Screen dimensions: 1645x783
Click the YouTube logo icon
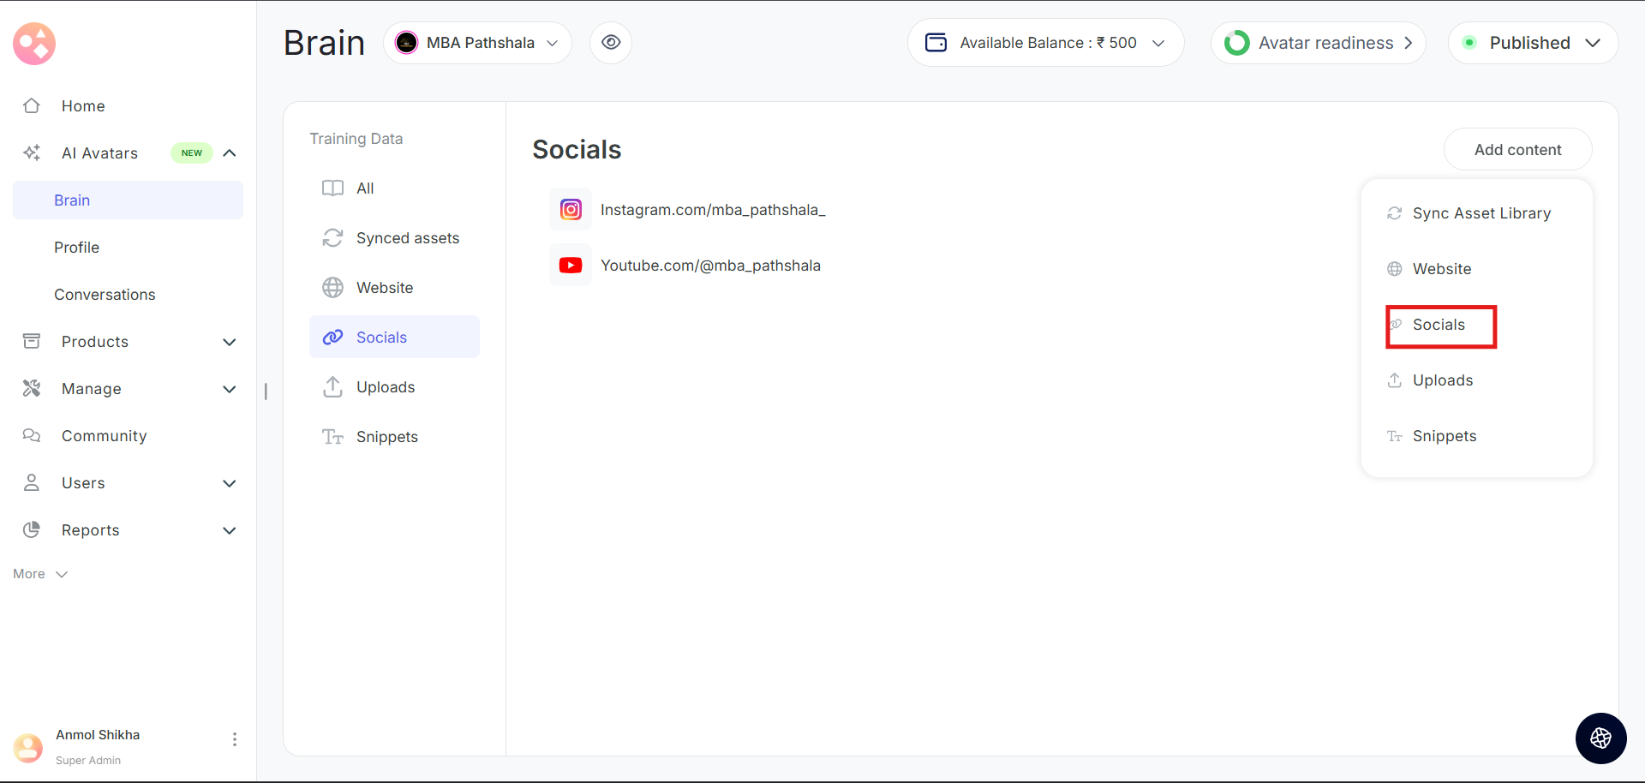click(x=571, y=266)
